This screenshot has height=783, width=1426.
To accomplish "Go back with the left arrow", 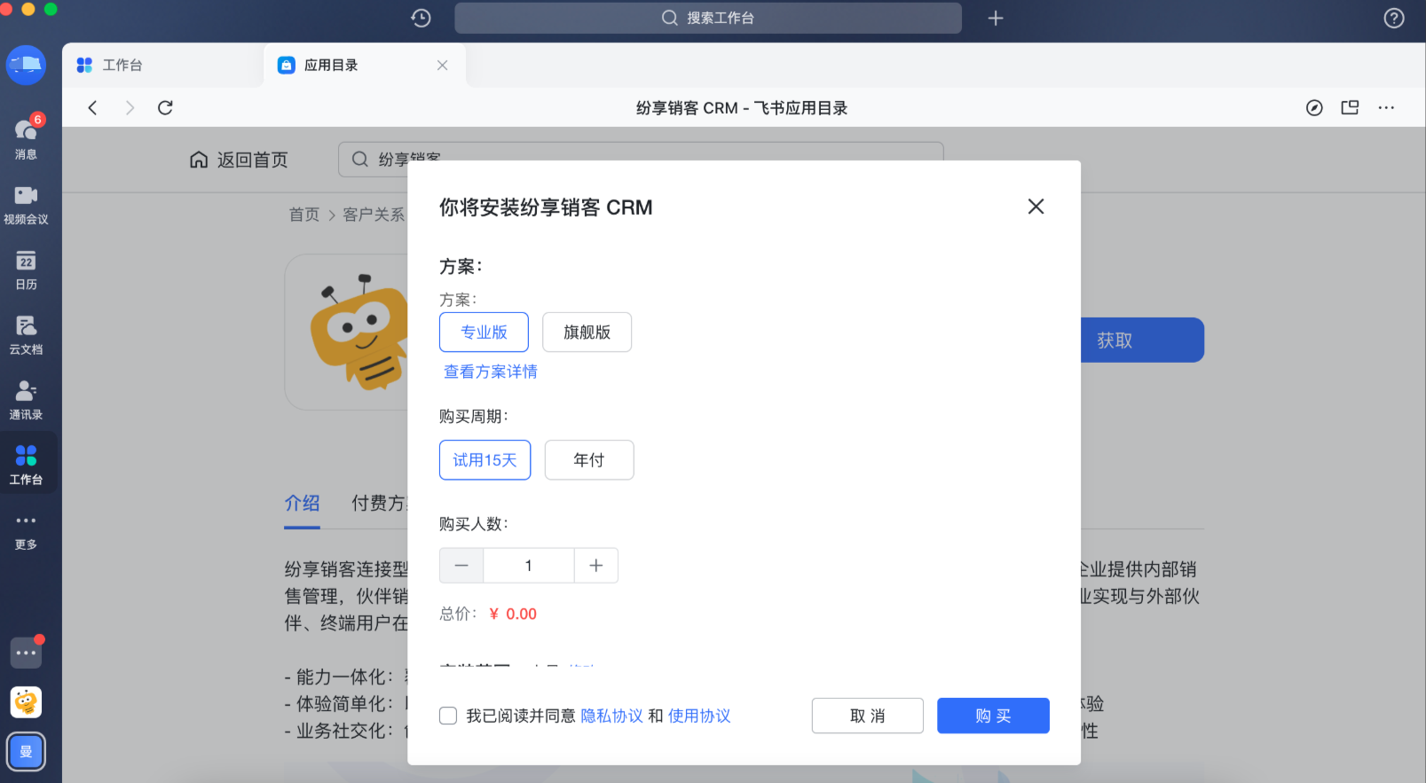I will (92, 107).
